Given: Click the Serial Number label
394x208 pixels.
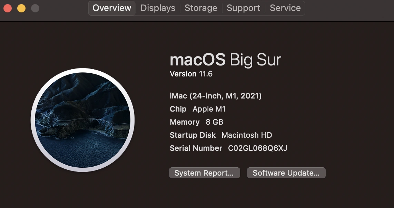Looking at the screenshot, I should click(x=196, y=148).
